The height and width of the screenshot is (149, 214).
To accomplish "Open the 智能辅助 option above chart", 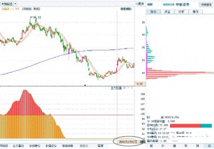I will tap(126, 9).
